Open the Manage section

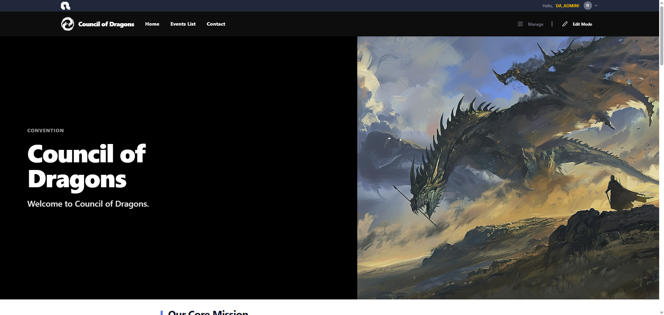pos(535,24)
